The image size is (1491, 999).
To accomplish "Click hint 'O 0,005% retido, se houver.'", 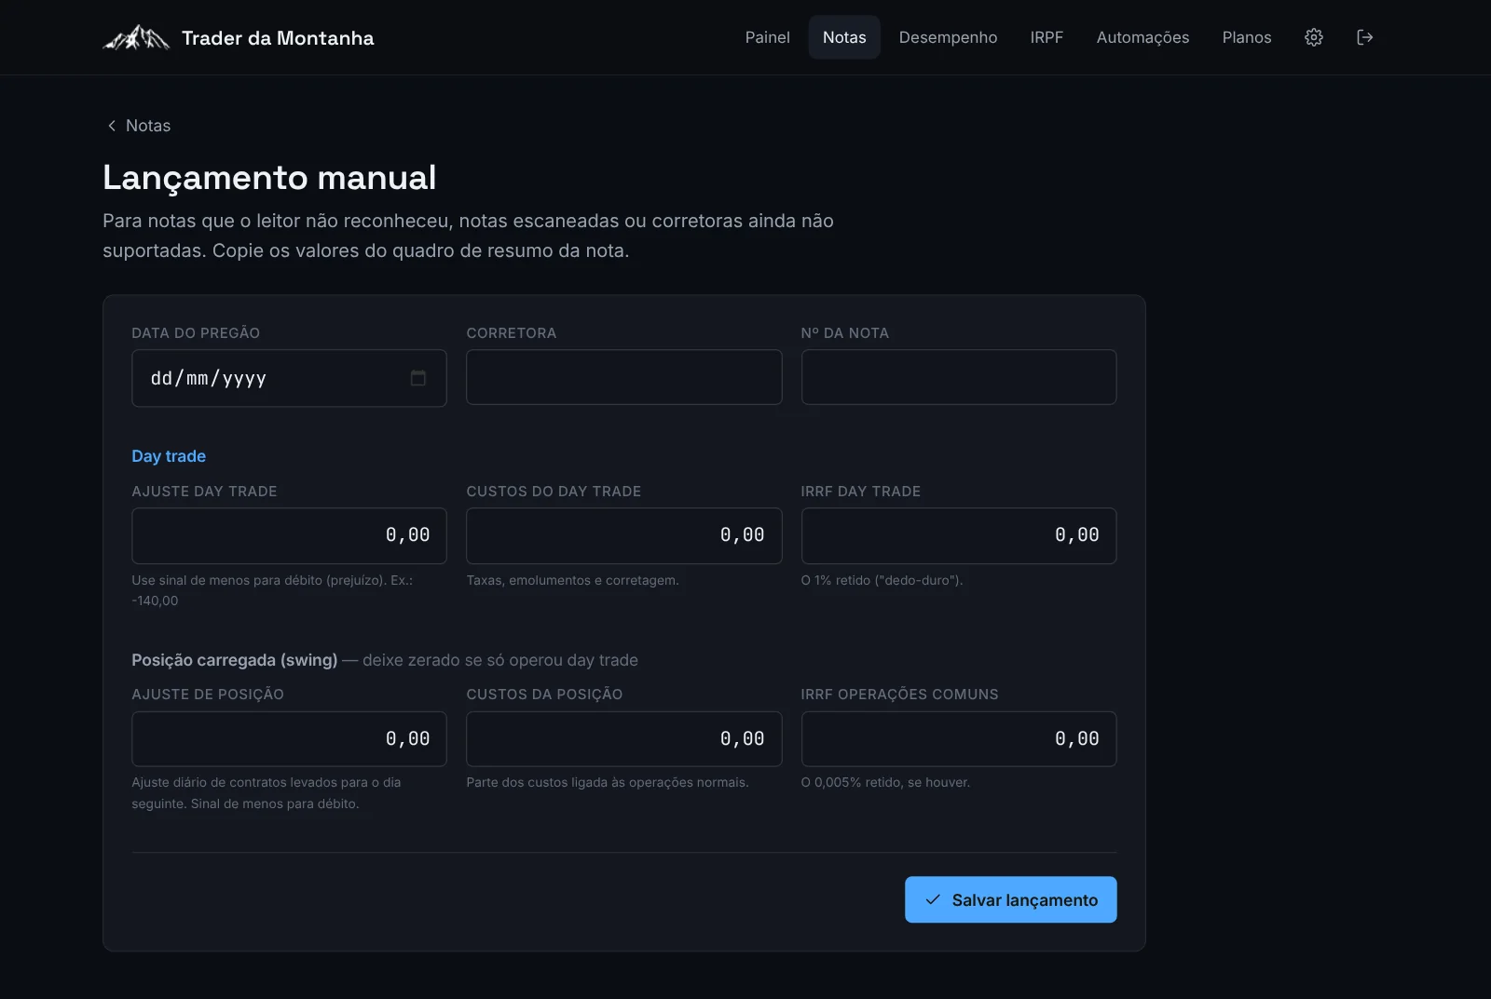I will 885,782.
